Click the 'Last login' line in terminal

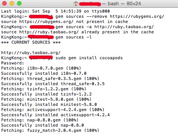(56, 11)
